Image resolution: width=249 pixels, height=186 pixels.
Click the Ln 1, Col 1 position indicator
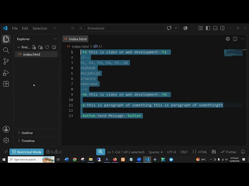click(x=126, y=152)
